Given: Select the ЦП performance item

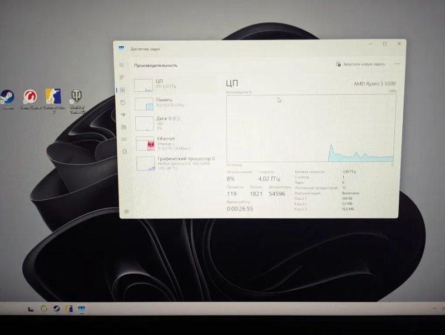Looking at the screenshot, I should coord(175,85).
